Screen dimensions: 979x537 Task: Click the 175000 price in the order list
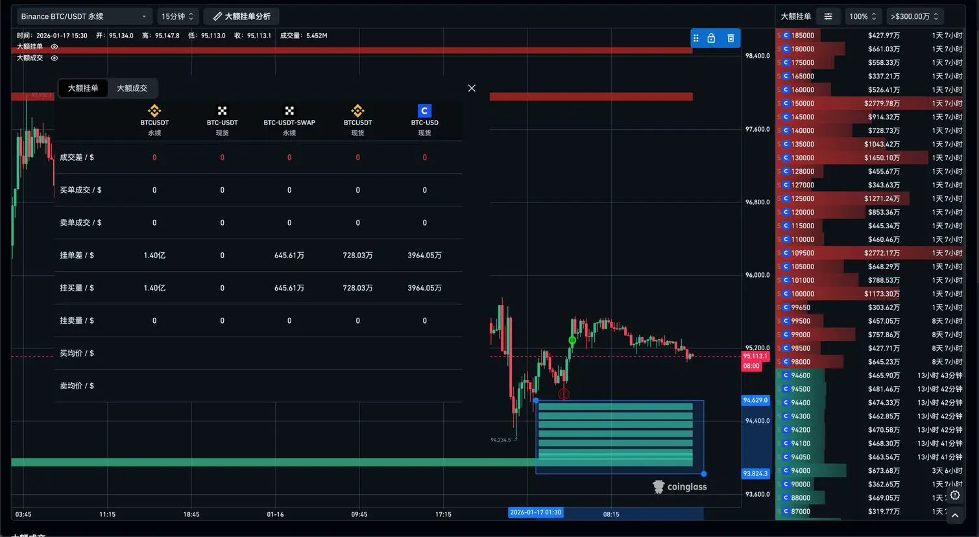click(803, 63)
